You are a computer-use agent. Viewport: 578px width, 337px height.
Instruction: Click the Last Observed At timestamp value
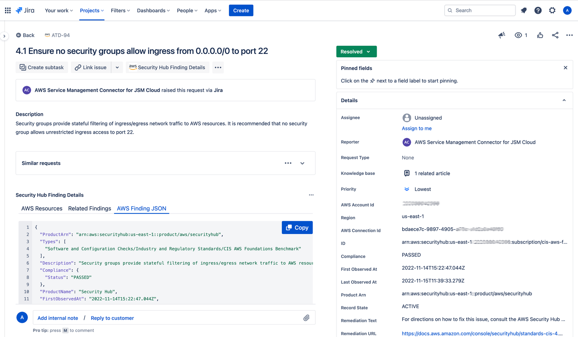click(x=433, y=281)
